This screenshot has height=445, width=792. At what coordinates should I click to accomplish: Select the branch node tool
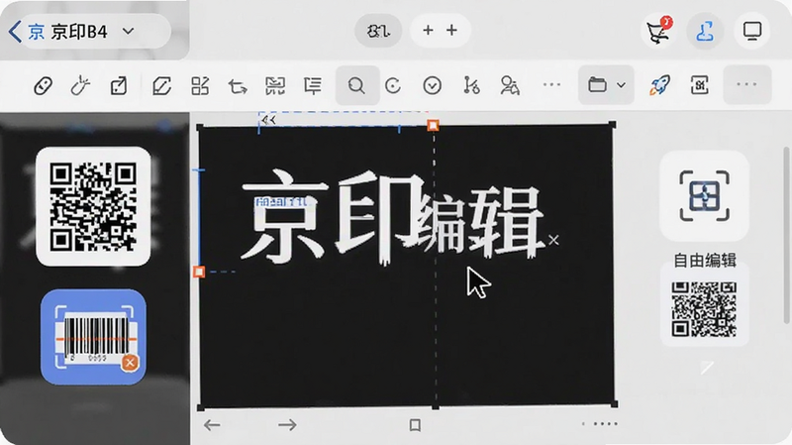[x=471, y=85]
